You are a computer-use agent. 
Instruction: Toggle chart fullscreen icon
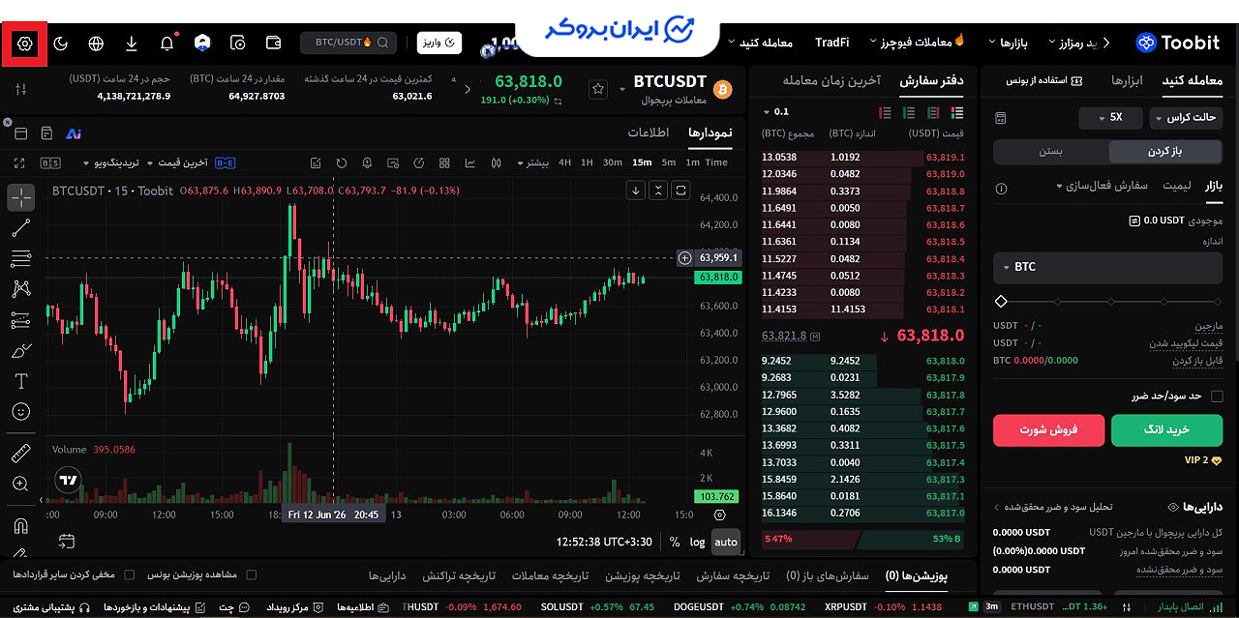21,162
